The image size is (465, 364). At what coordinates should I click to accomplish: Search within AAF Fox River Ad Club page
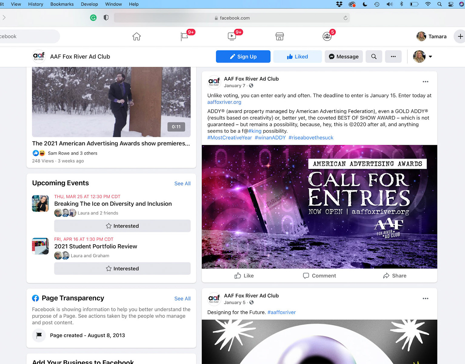point(374,56)
